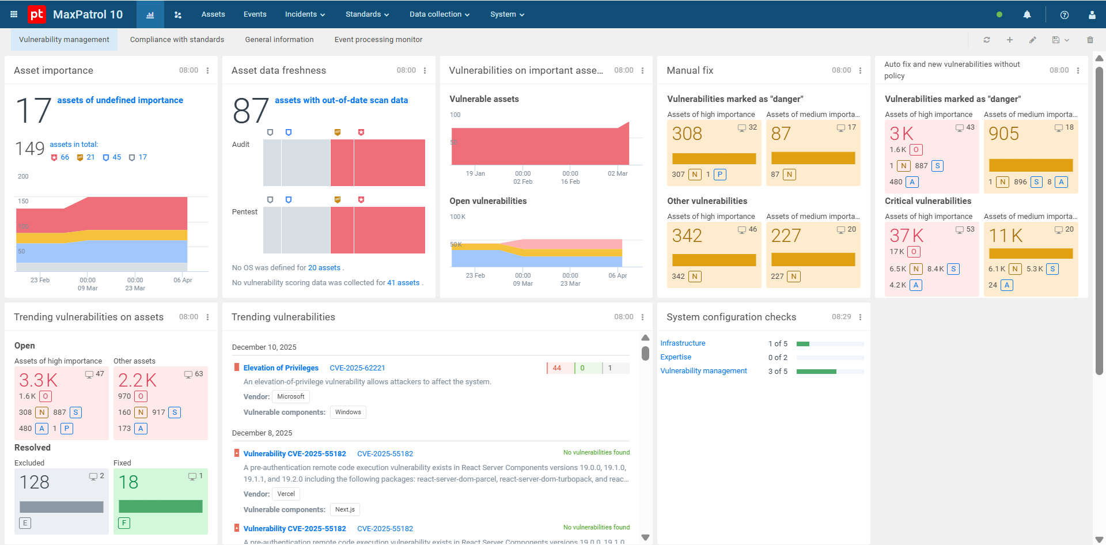
Task: Switch to the Compliance with standards tab
Action: coord(177,40)
